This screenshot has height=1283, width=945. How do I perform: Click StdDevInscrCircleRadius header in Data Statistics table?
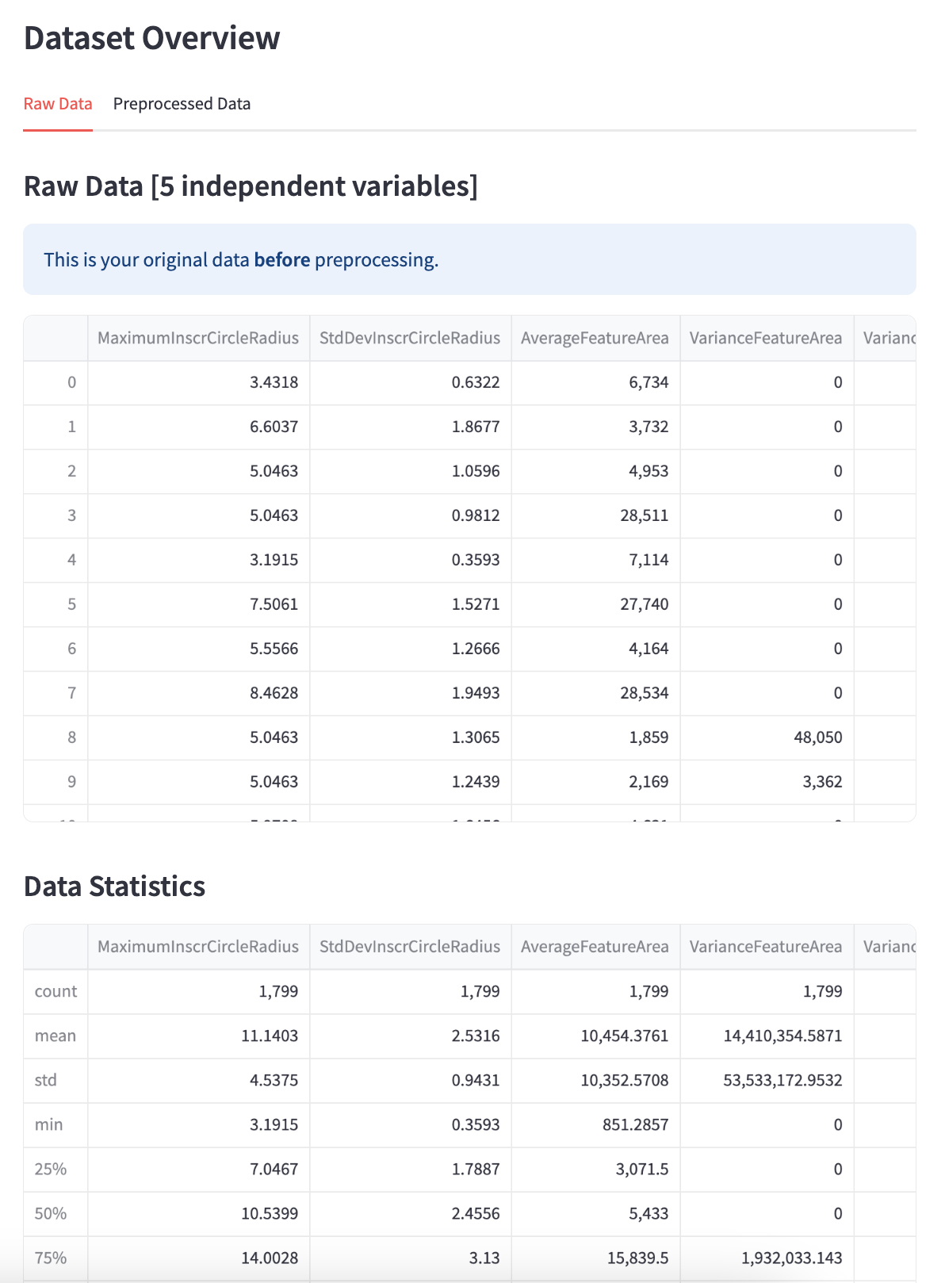point(410,946)
